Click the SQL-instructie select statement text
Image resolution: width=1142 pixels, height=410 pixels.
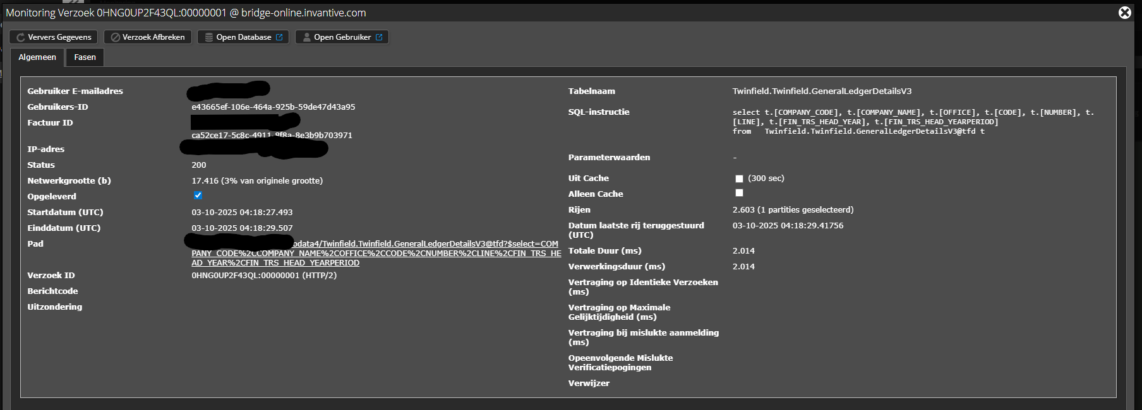(x=913, y=122)
